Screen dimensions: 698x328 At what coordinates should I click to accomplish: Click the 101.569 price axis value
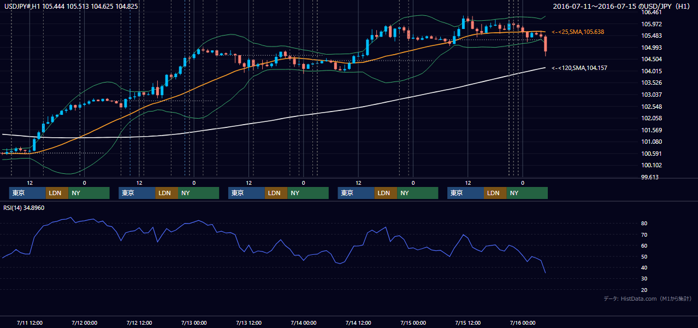(651, 130)
